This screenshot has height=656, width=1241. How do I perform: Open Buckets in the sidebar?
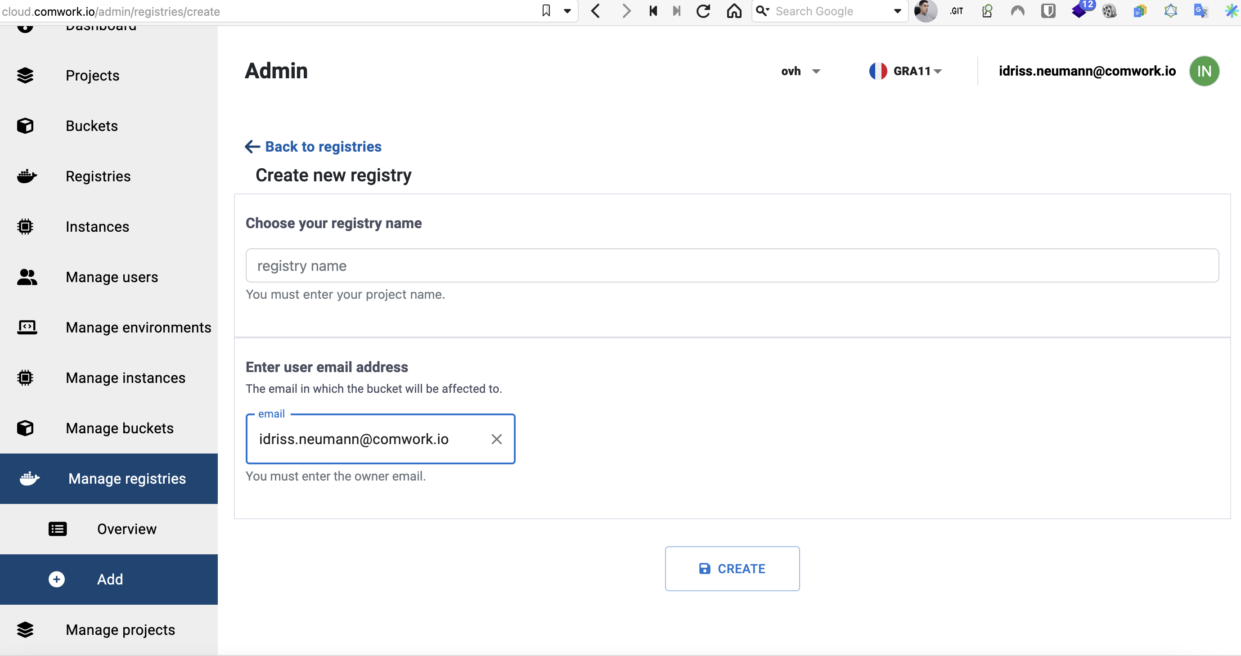click(x=109, y=126)
